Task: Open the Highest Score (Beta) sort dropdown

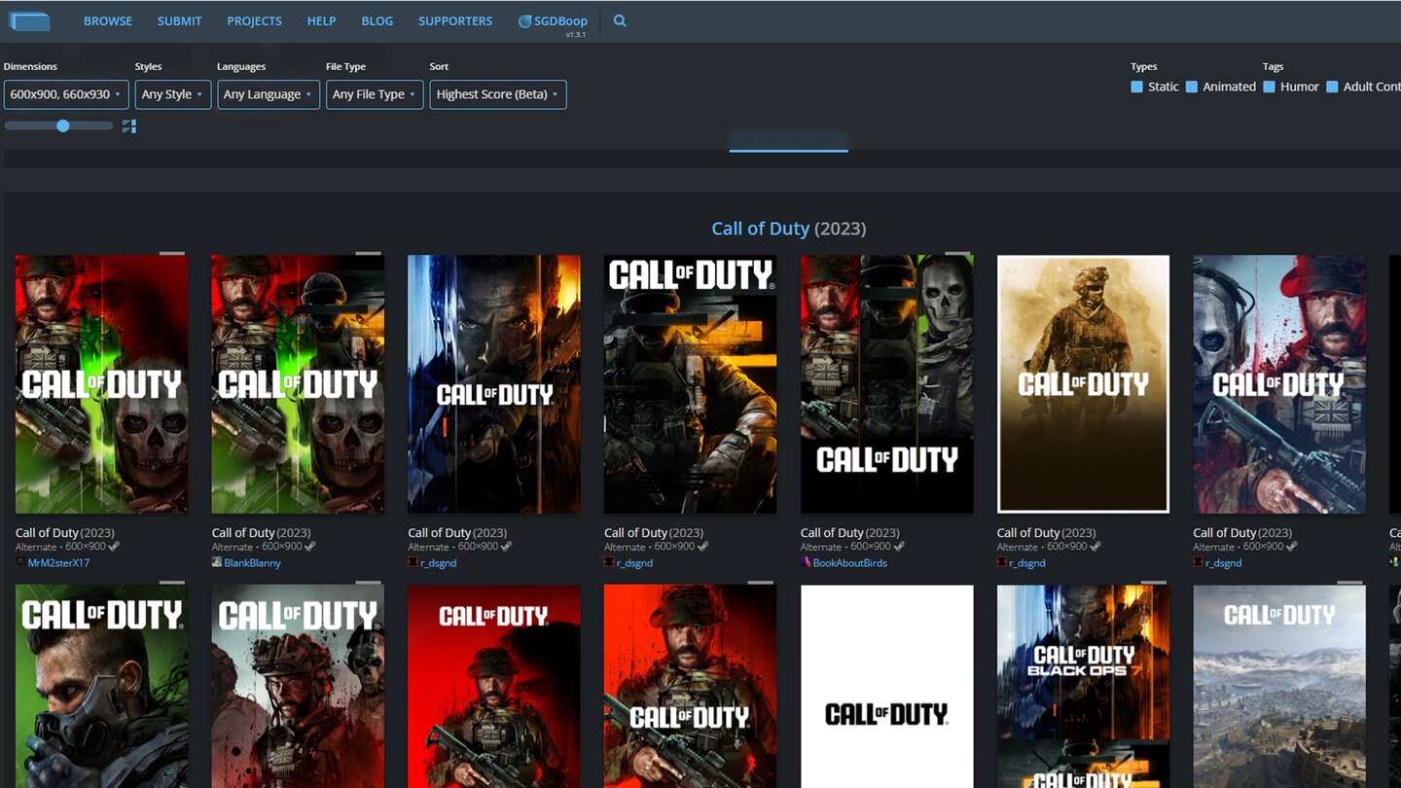Action: (x=497, y=94)
